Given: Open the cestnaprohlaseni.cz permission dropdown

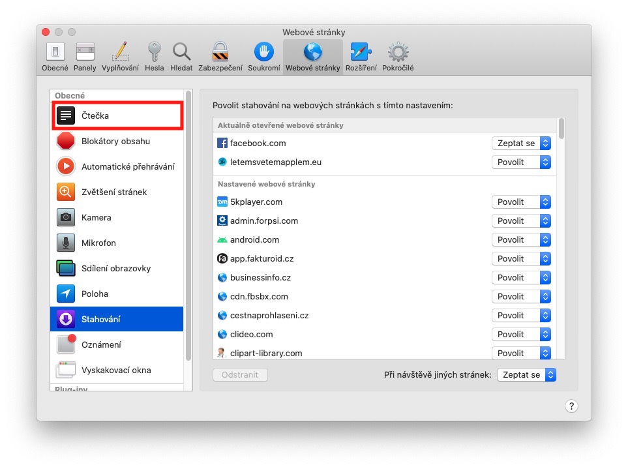Looking at the screenshot, I should (x=521, y=315).
